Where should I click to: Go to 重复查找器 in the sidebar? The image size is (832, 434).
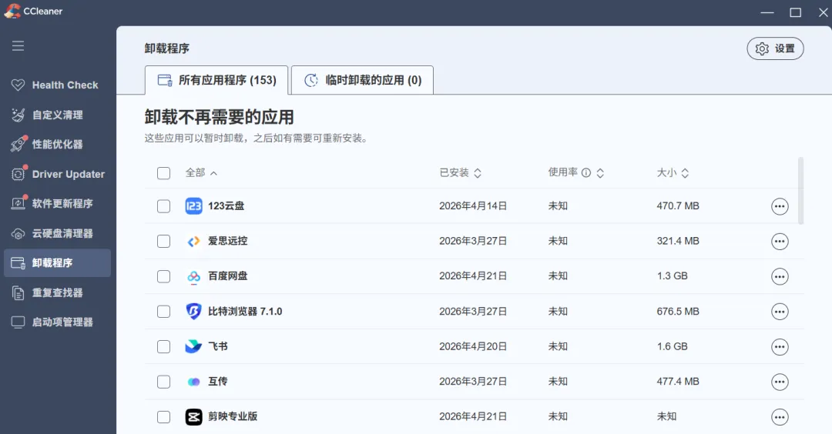pos(57,292)
